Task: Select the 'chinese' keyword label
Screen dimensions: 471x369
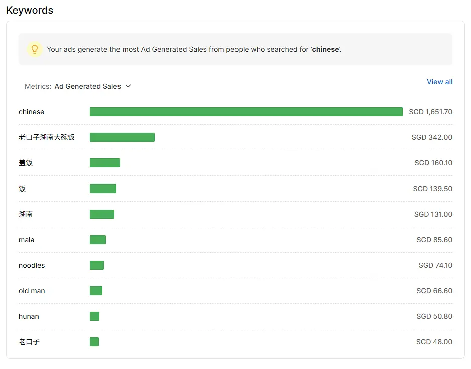Action: click(x=31, y=112)
